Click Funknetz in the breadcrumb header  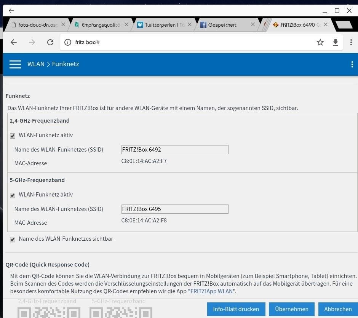pos(66,64)
